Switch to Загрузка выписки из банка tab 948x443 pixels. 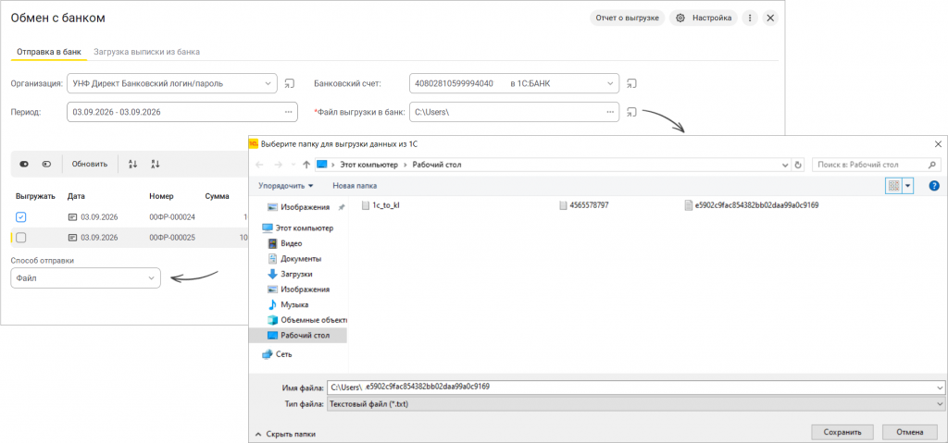click(147, 52)
